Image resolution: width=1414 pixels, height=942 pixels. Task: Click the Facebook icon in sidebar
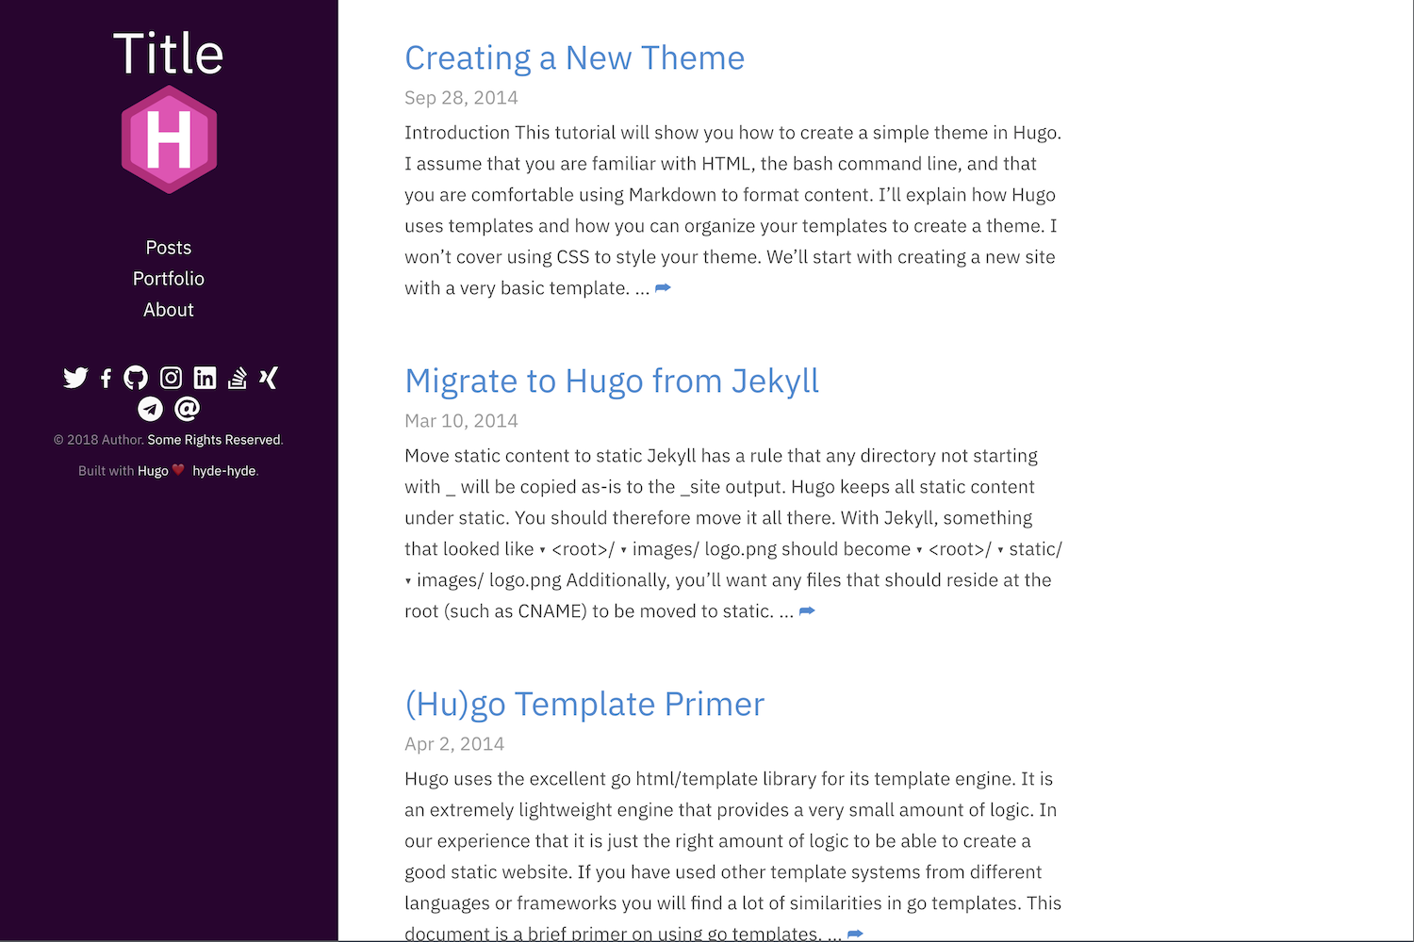coord(106,378)
